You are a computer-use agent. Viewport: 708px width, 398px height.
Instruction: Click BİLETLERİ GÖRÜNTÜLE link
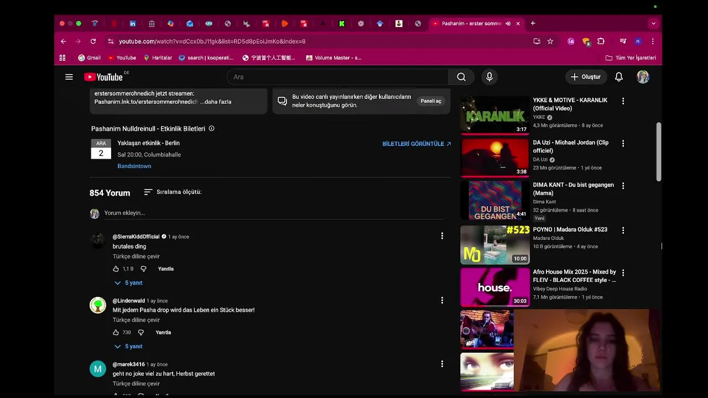[417, 144]
